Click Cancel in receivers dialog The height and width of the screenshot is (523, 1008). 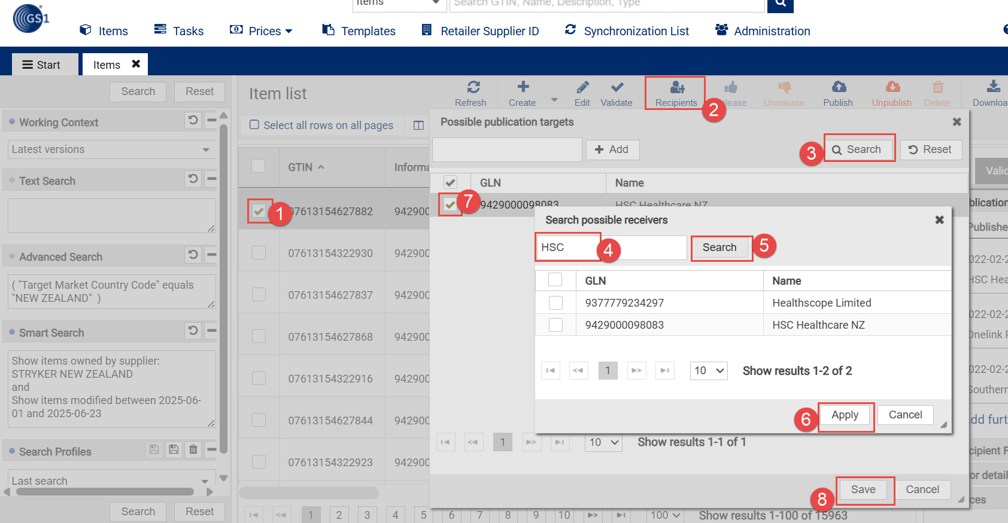pos(905,415)
